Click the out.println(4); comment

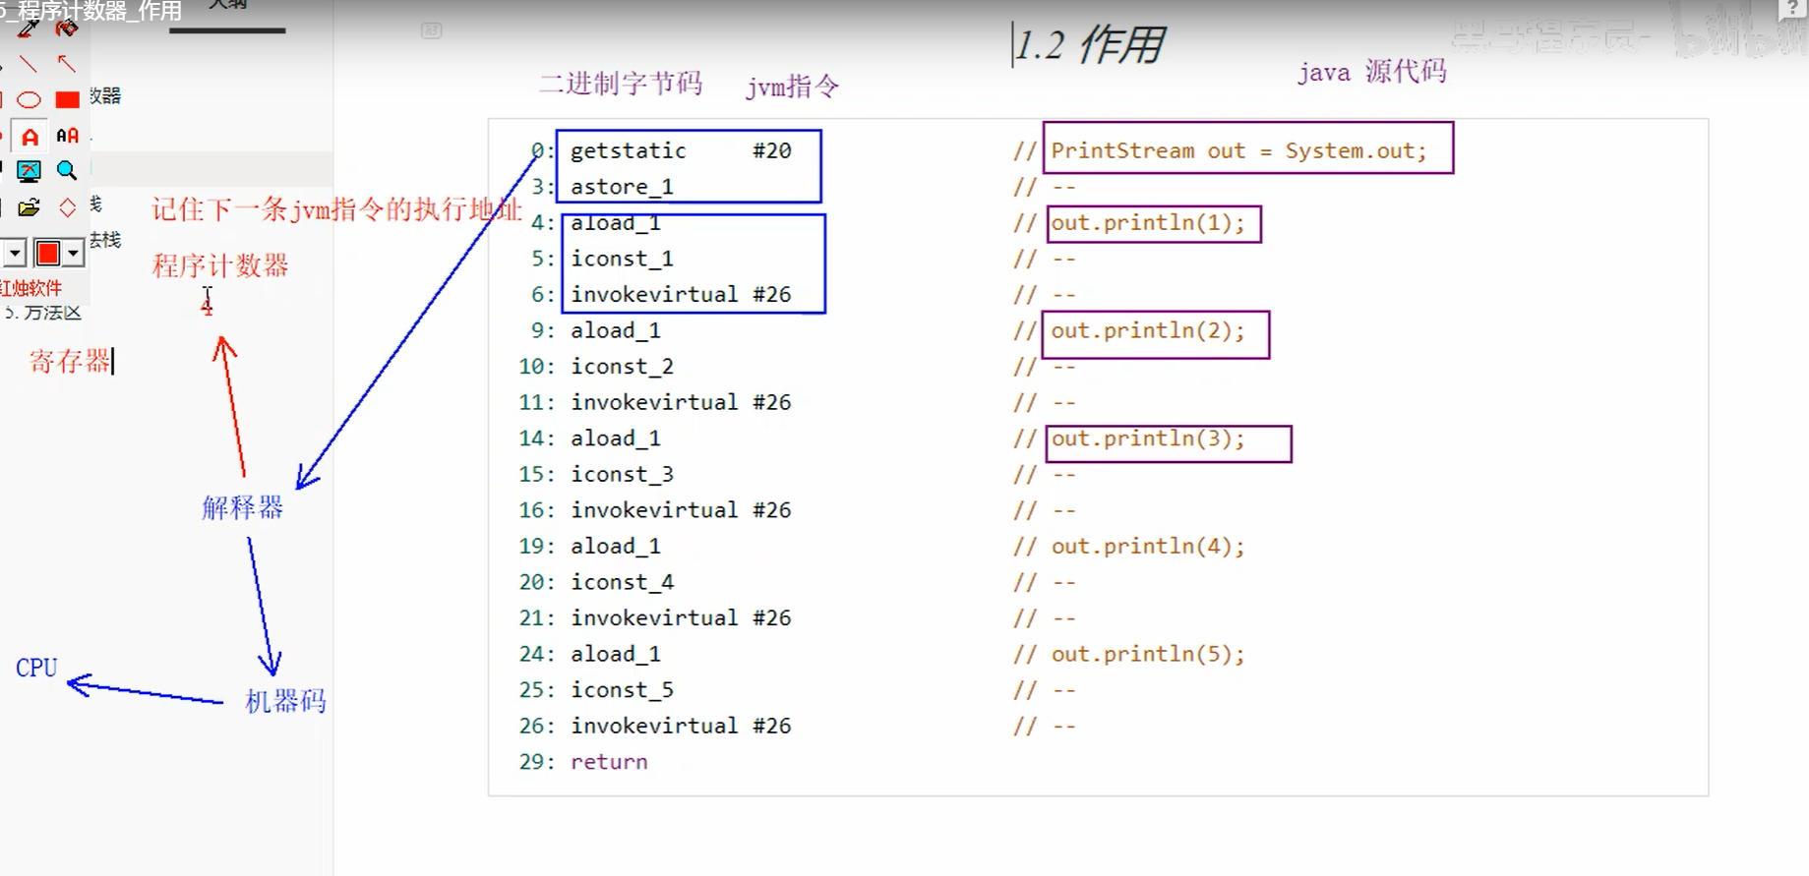1147,546
